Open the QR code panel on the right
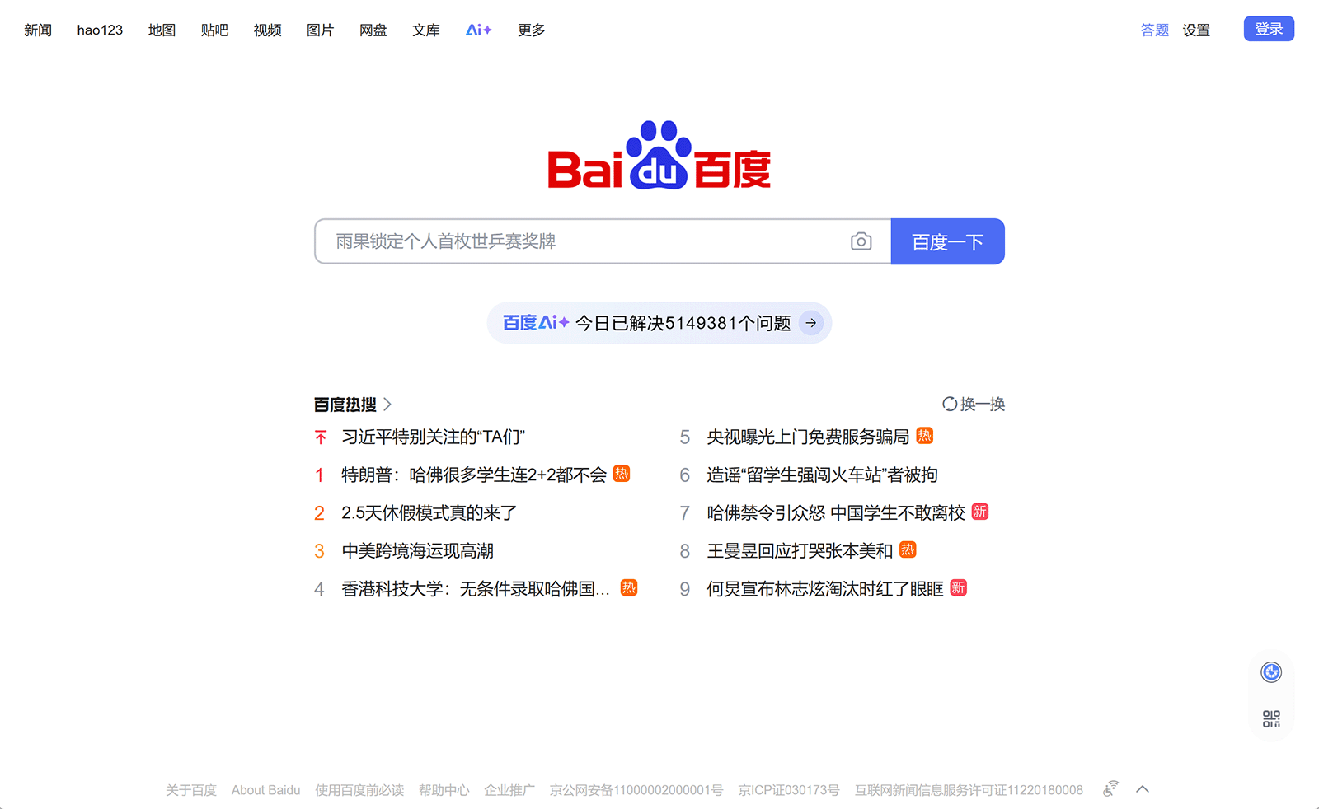 click(1272, 718)
